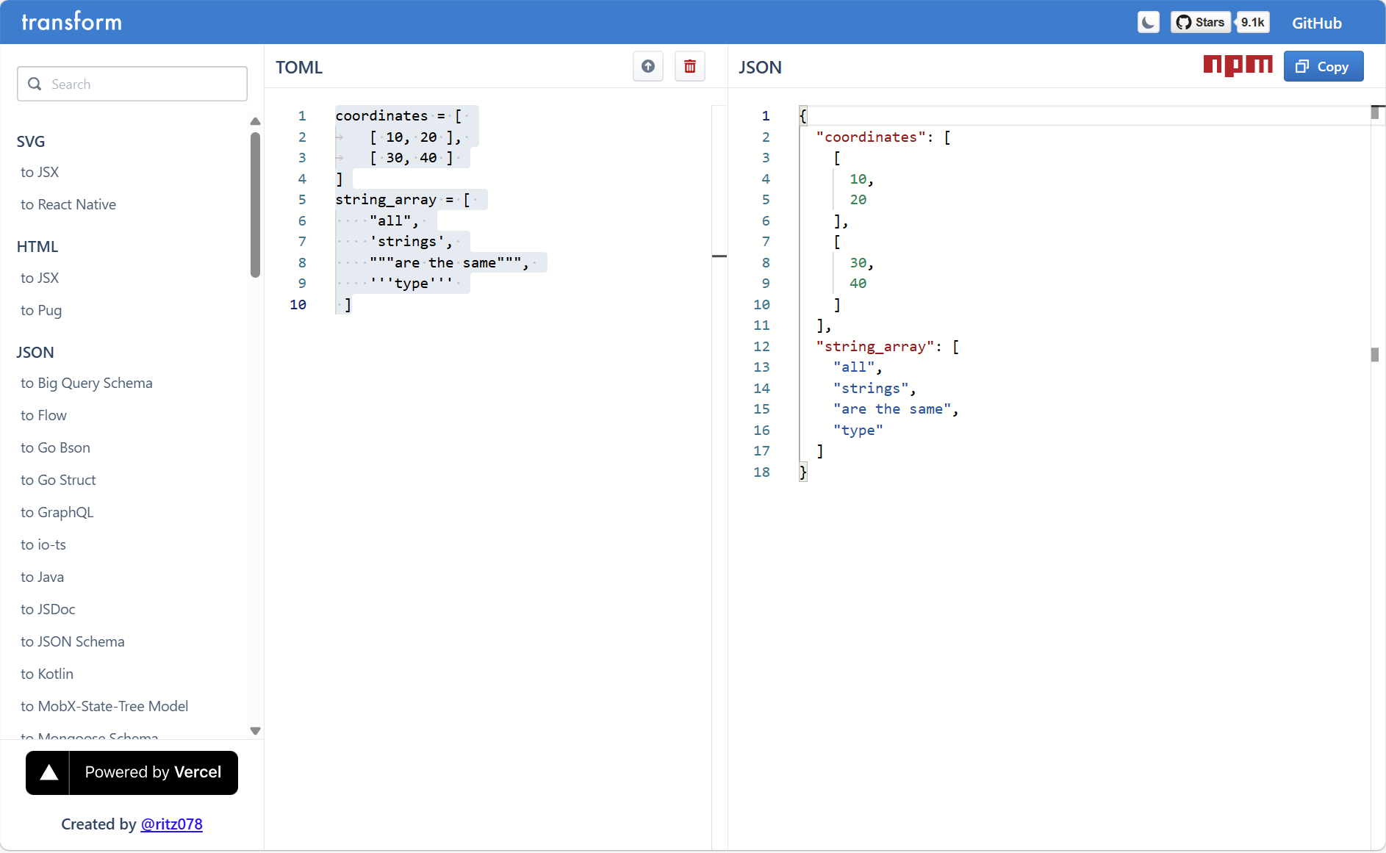Viewport: 1386px width, 853px height.
Task: Choose JSON to Go Struct
Action: 58,480
